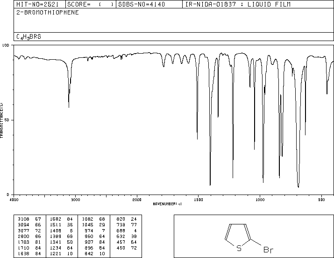The image size is (334, 258).
Task: Select peak 2800 in the peak table
Action: point(29,236)
